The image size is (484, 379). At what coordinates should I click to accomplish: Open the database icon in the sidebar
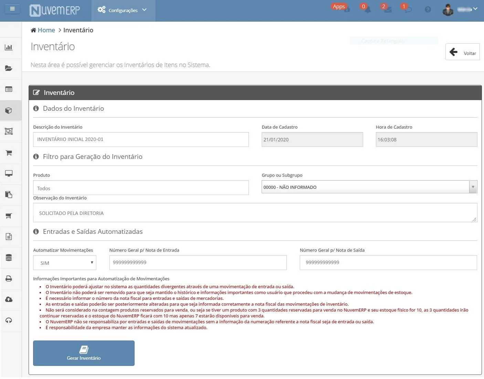pos(9,257)
